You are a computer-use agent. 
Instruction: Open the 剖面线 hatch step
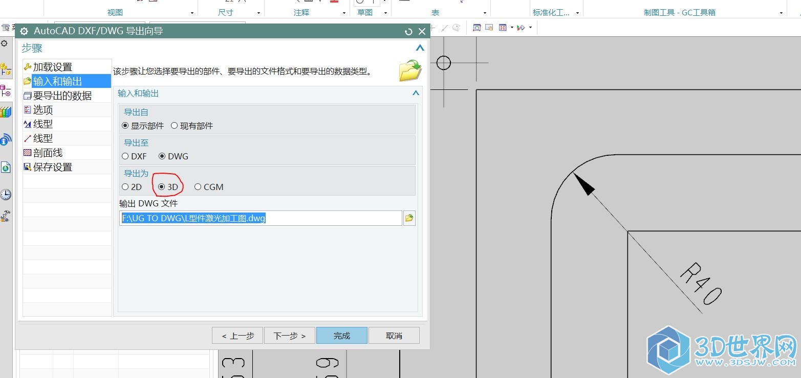click(x=67, y=153)
